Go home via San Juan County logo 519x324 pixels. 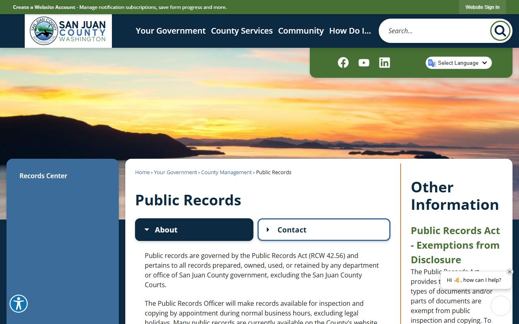[x=68, y=31]
